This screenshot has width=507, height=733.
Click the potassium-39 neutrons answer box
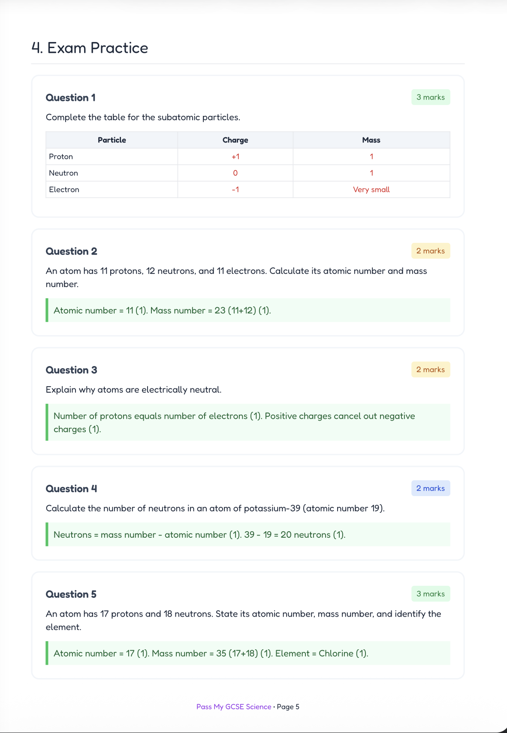coord(248,535)
